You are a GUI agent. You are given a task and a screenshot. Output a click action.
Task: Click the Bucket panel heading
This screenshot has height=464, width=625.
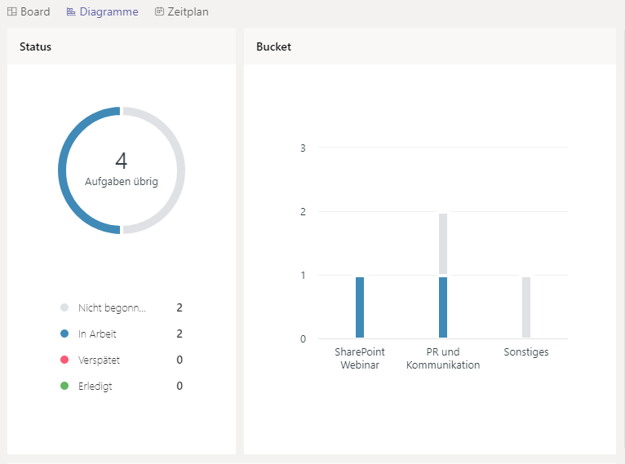tap(274, 46)
